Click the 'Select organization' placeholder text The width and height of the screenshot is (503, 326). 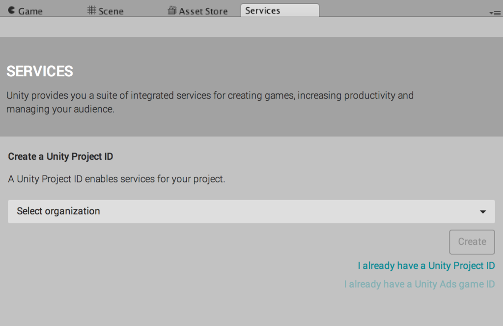(x=58, y=211)
